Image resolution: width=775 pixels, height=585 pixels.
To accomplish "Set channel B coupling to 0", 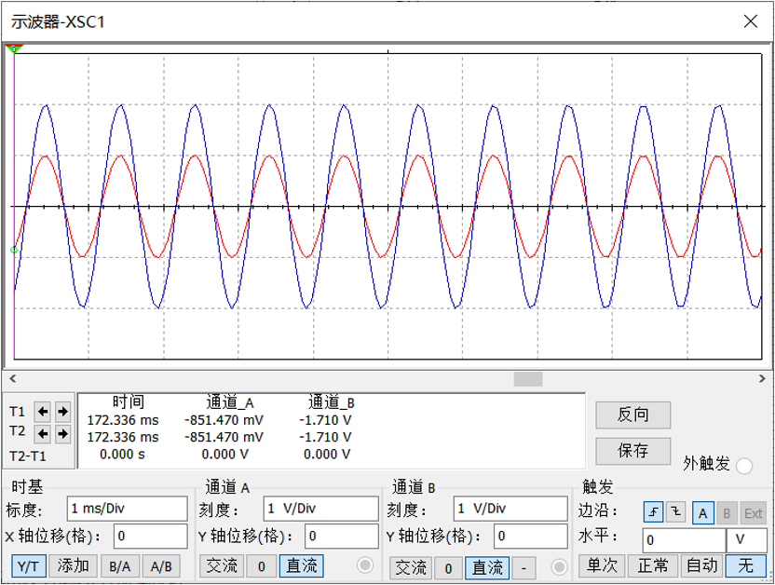I will [448, 567].
